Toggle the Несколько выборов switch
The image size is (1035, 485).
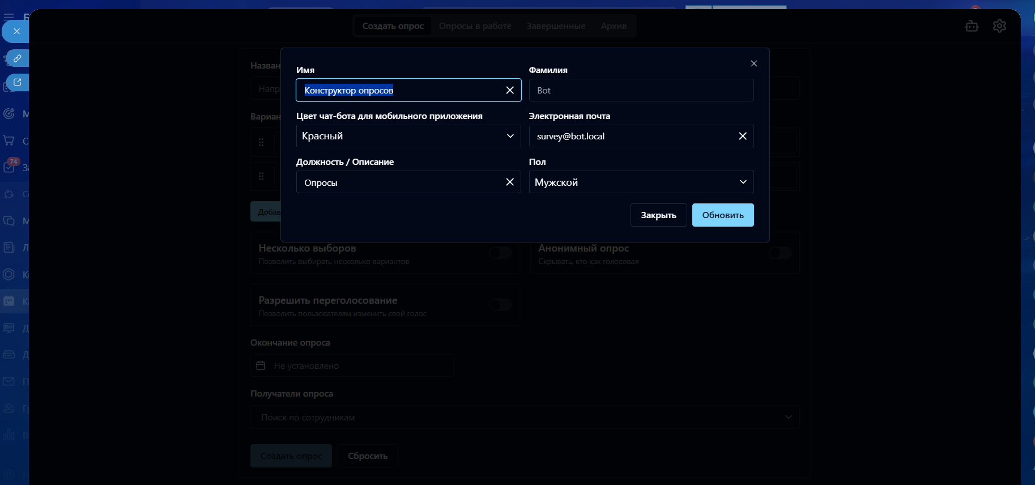pos(500,253)
